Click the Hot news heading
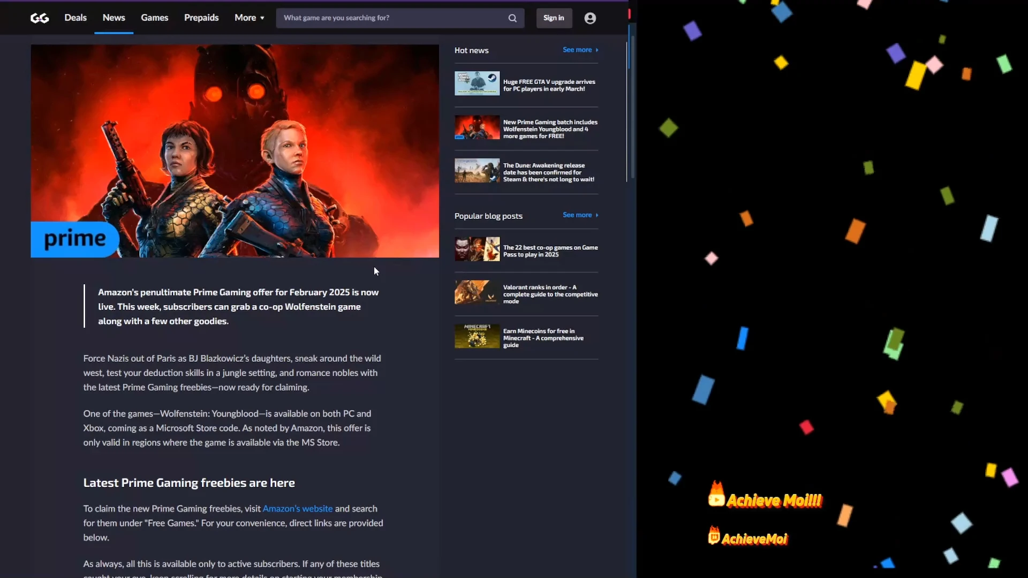This screenshot has width=1028, height=578. (x=471, y=50)
